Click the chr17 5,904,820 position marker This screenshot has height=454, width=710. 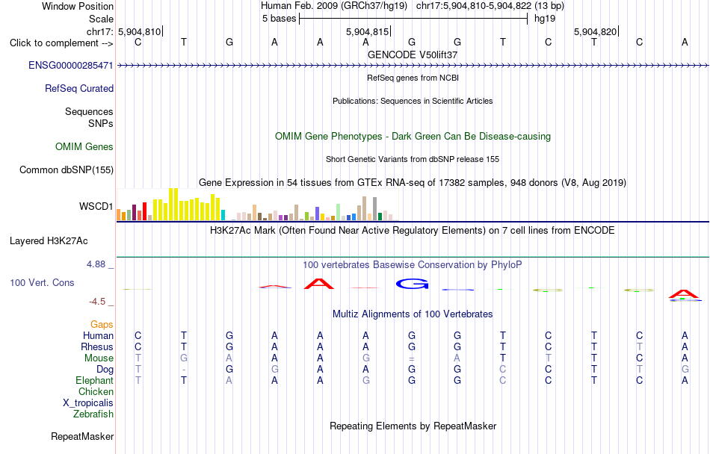click(596, 31)
